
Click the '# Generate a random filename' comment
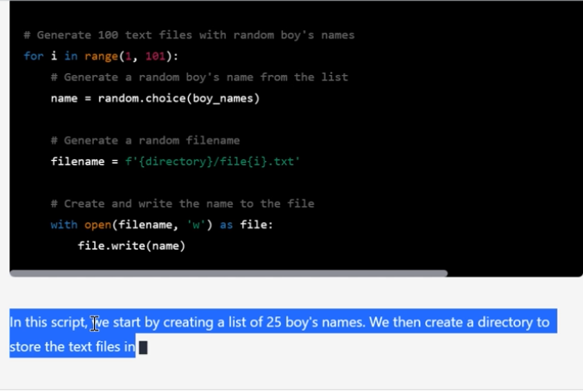click(x=145, y=140)
